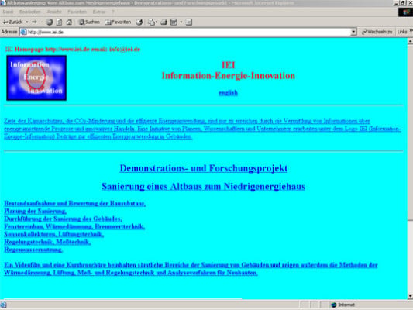Open the Suchen search panel
Viewport: 413px width, 310px height.
[x=90, y=22]
